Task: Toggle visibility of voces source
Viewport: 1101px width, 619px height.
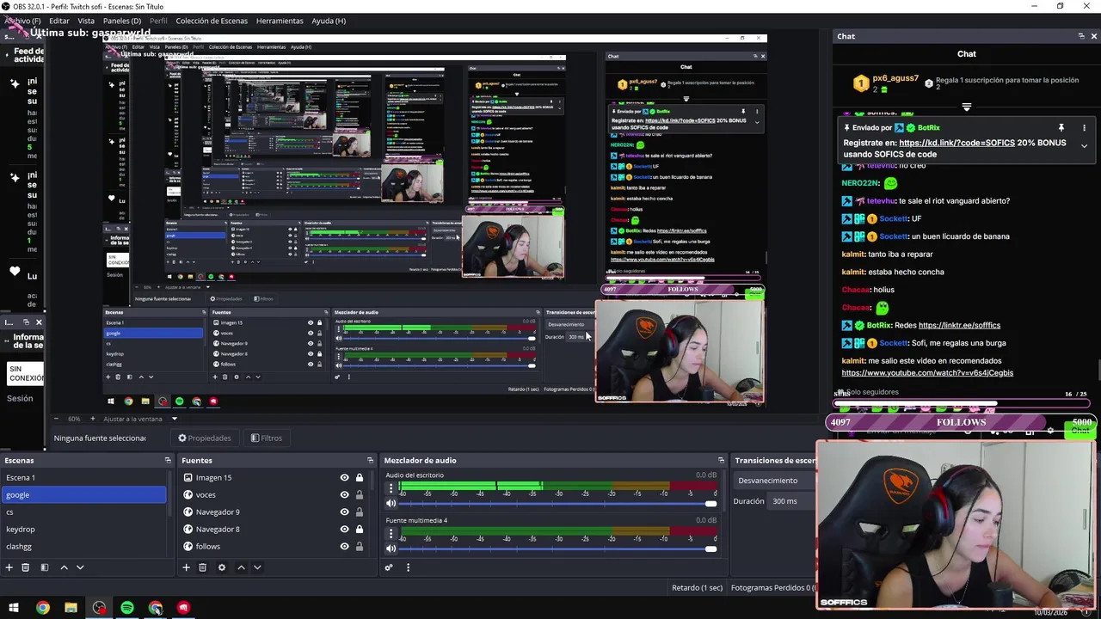Action: (344, 495)
